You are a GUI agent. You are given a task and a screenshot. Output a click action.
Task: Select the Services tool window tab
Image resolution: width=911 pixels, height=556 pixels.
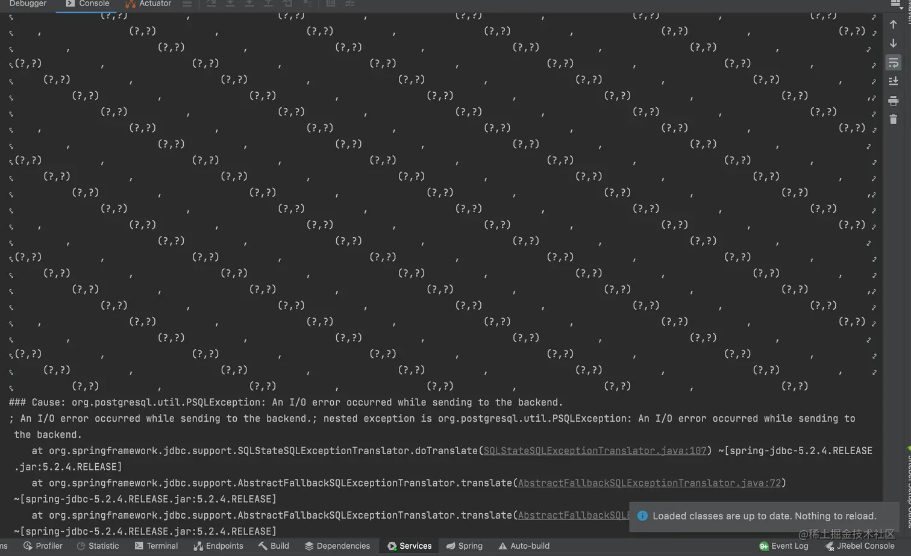tap(410, 546)
